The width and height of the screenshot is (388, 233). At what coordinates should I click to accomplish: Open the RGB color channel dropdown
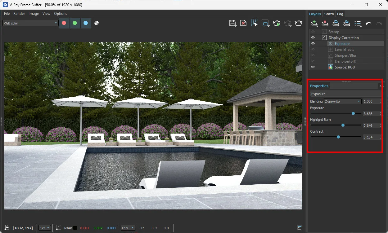pyautogui.click(x=30, y=23)
